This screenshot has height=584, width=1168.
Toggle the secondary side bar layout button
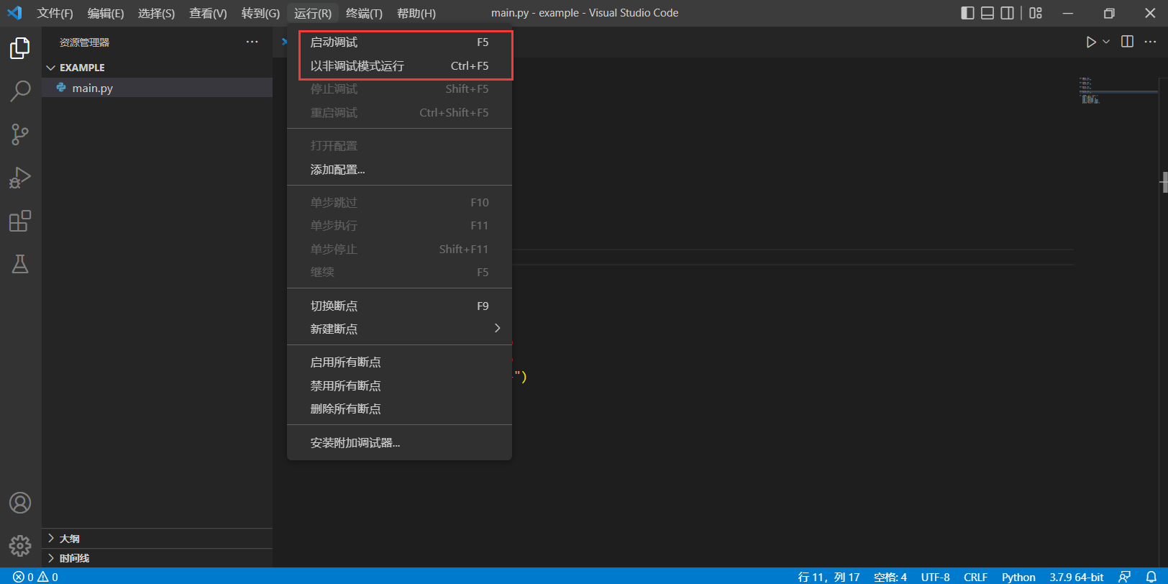(x=1008, y=13)
